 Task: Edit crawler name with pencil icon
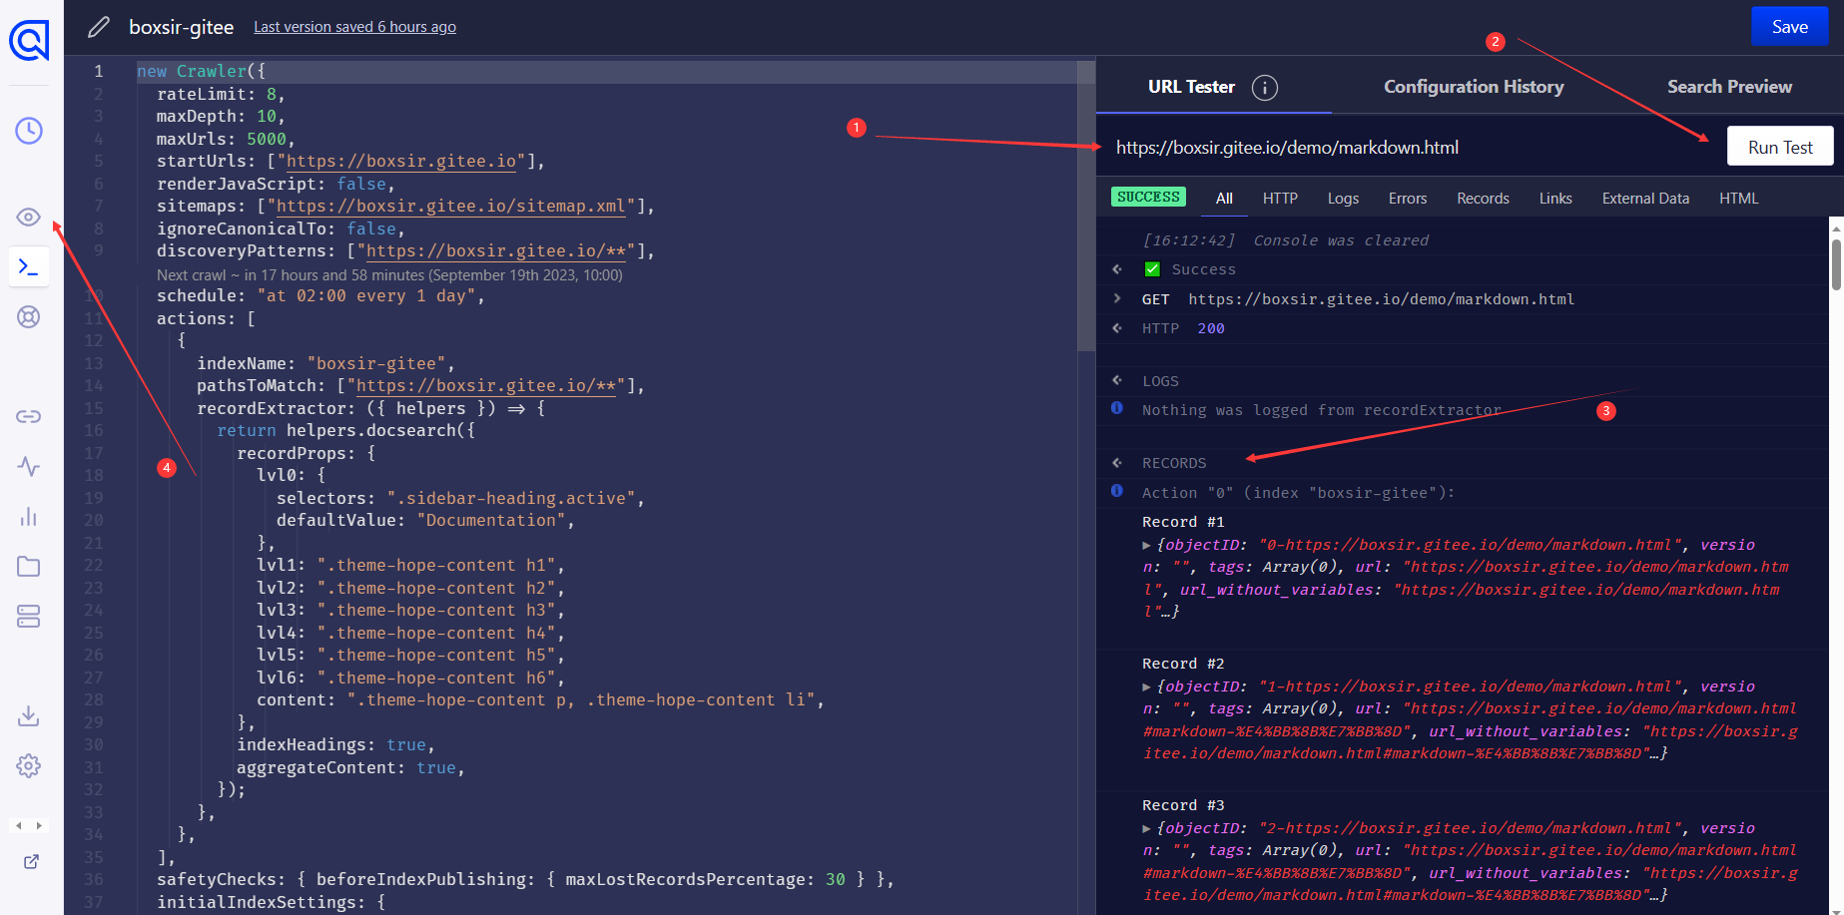98,27
